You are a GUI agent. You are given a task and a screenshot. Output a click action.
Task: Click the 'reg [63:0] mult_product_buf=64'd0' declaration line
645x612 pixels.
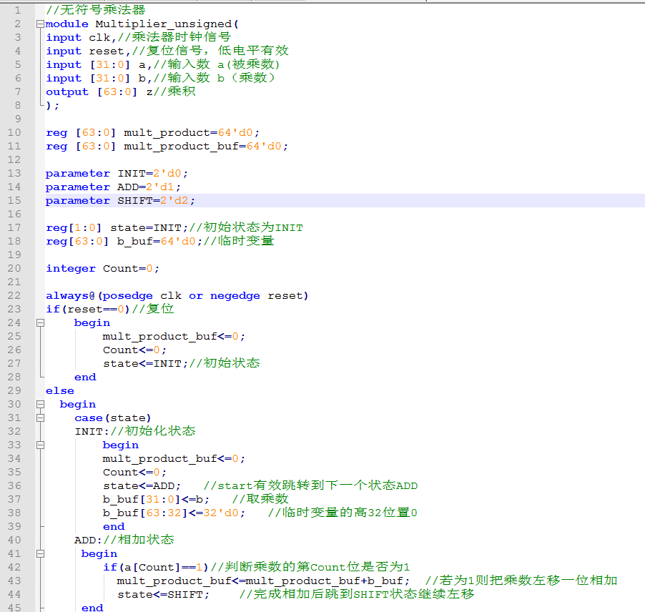coord(167,147)
